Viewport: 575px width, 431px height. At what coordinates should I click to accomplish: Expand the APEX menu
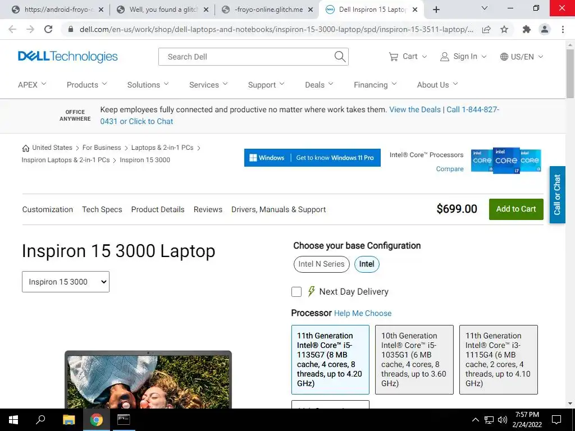(32, 85)
